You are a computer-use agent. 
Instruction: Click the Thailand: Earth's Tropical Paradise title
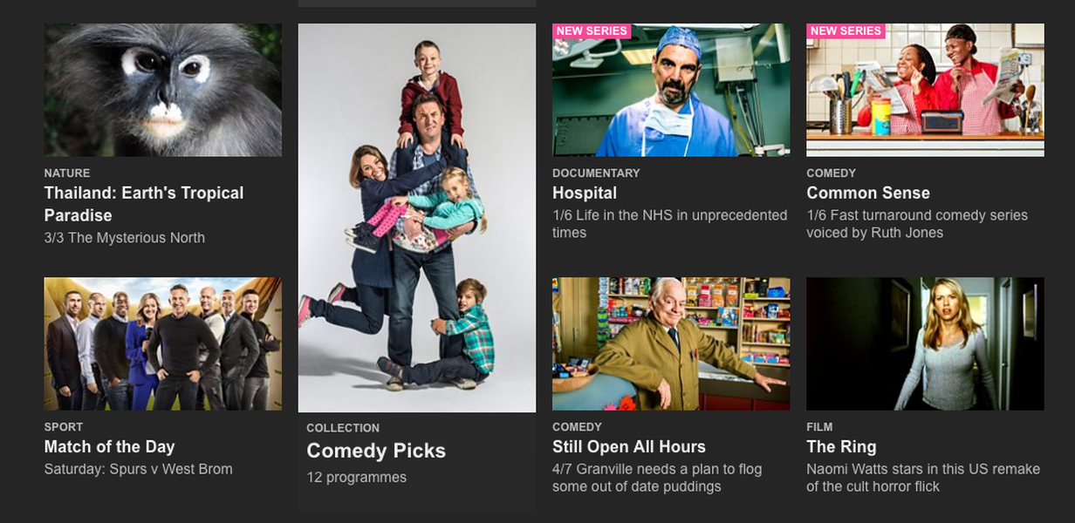[144, 204]
